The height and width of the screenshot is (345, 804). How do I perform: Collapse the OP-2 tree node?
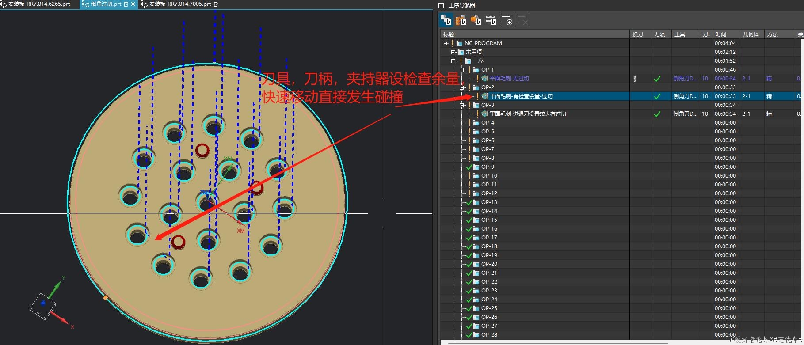tap(462, 87)
